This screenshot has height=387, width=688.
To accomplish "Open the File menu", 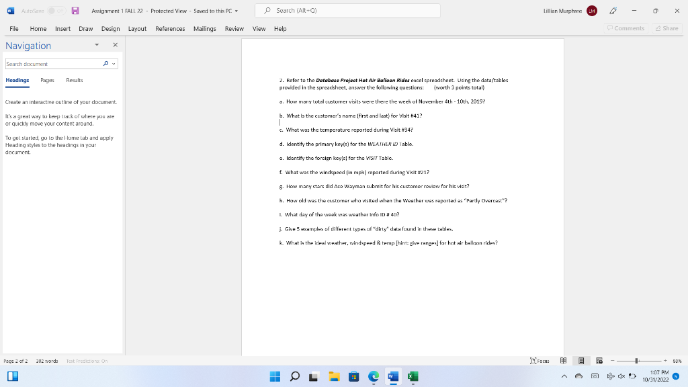I will [x=14, y=28].
